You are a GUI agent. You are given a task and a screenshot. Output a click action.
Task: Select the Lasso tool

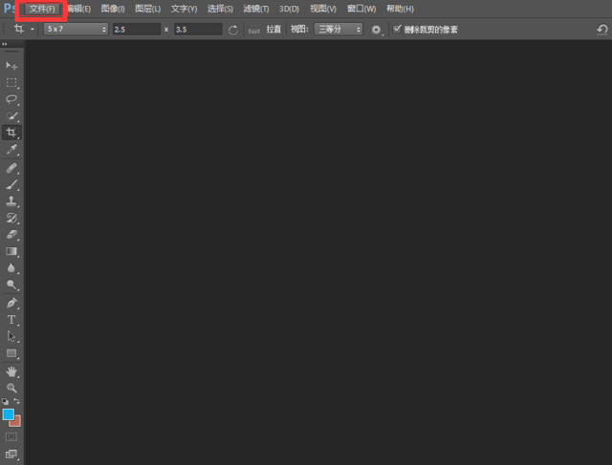point(11,99)
